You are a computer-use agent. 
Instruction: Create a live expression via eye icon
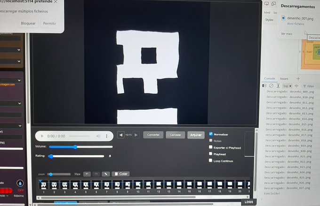pyautogui.click(x=296, y=86)
